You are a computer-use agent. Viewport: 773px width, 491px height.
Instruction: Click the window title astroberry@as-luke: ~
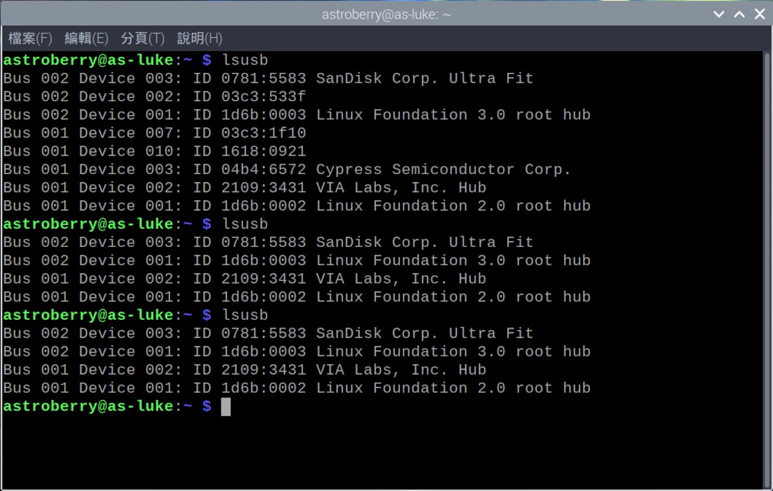386,14
